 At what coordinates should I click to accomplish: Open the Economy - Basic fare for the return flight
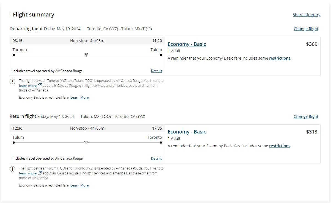pos(187,132)
